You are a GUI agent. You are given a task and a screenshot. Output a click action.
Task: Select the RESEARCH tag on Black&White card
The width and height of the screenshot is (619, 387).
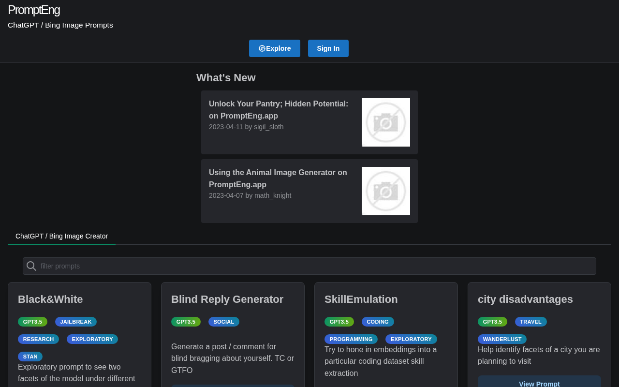click(x=38, y=339)
